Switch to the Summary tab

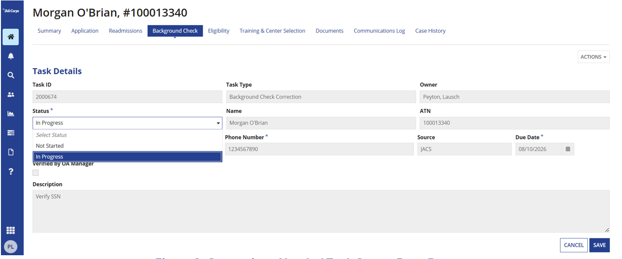coord(49,31)
